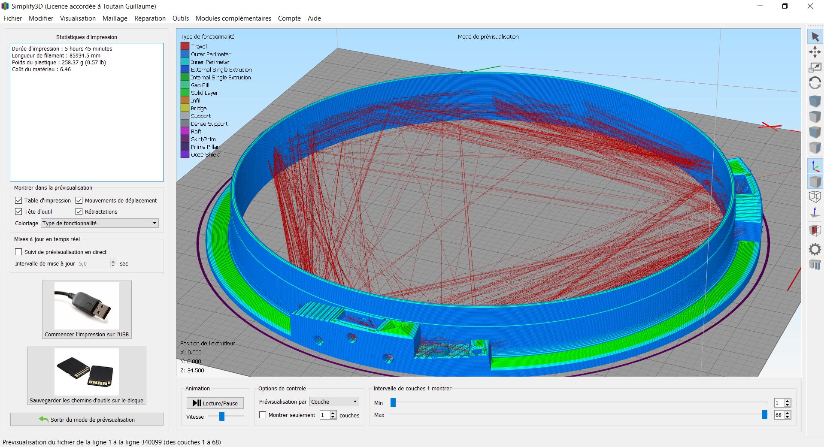Click the 'Poids du plastique : 258.37 g' line
The width and height of the screenshot is (824, 447).
(59, 62)
